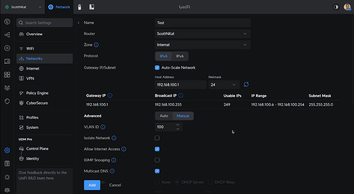Click the Cancel link
354x194 pixels.
[x=115, y=185]
